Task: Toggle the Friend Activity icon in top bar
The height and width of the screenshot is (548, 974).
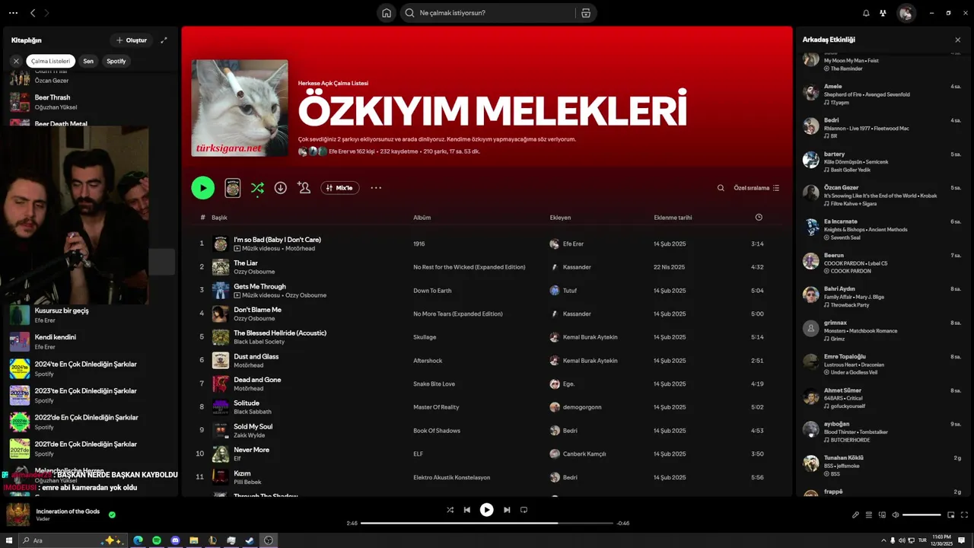Action: (883, 13)
